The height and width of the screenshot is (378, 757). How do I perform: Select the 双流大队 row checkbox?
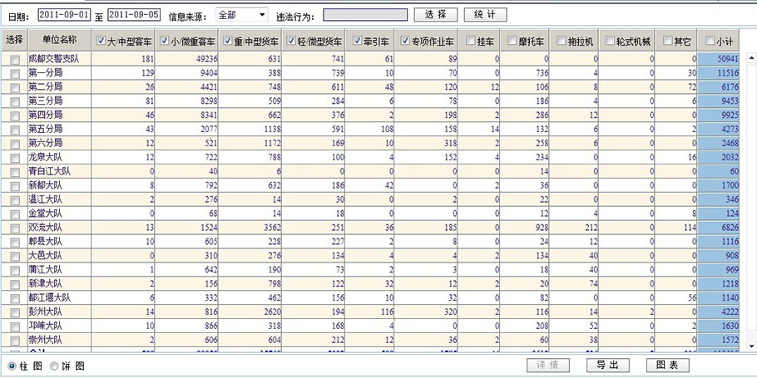coord(15,228)
